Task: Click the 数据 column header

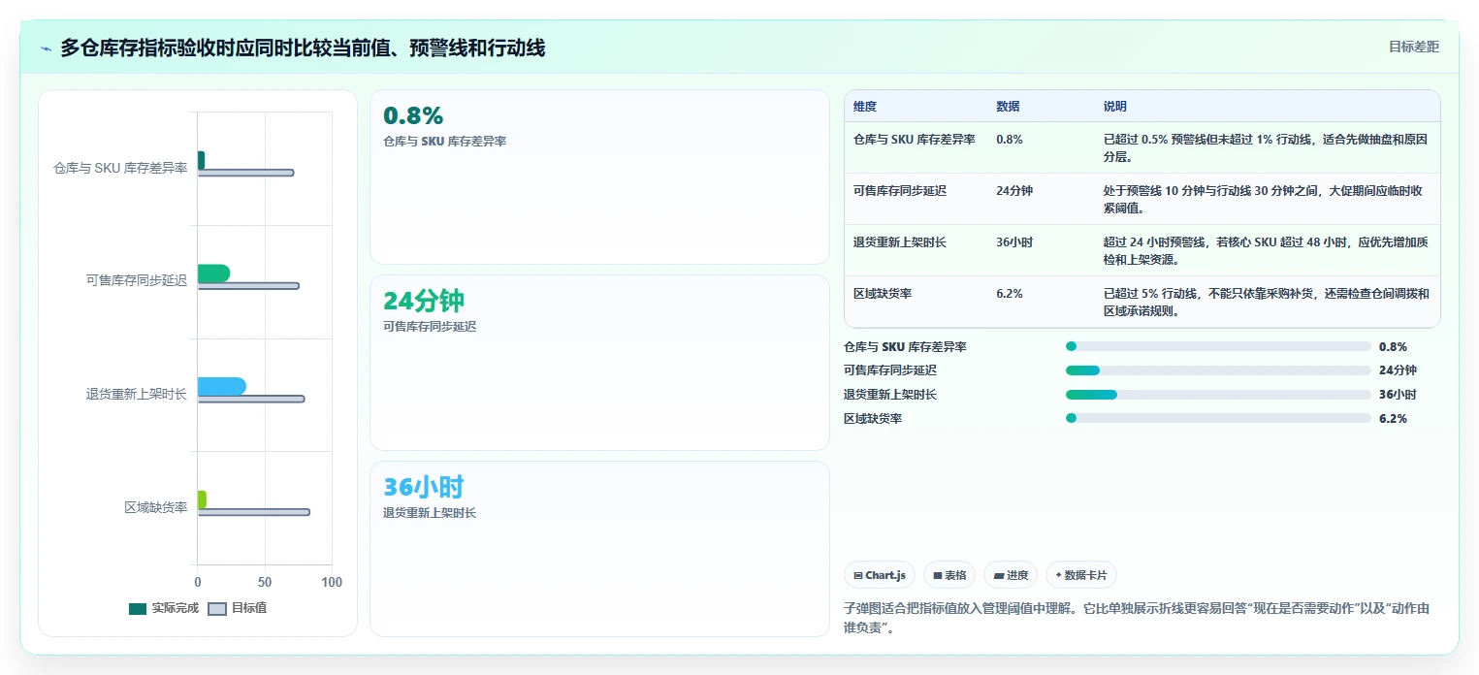Action: (x=1008, y=107)
